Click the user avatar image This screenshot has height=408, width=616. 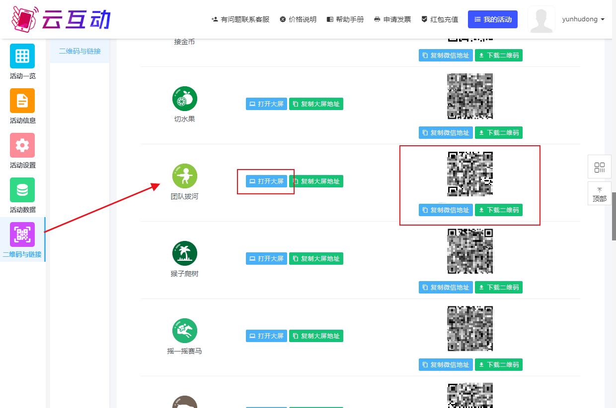(541, 19)
